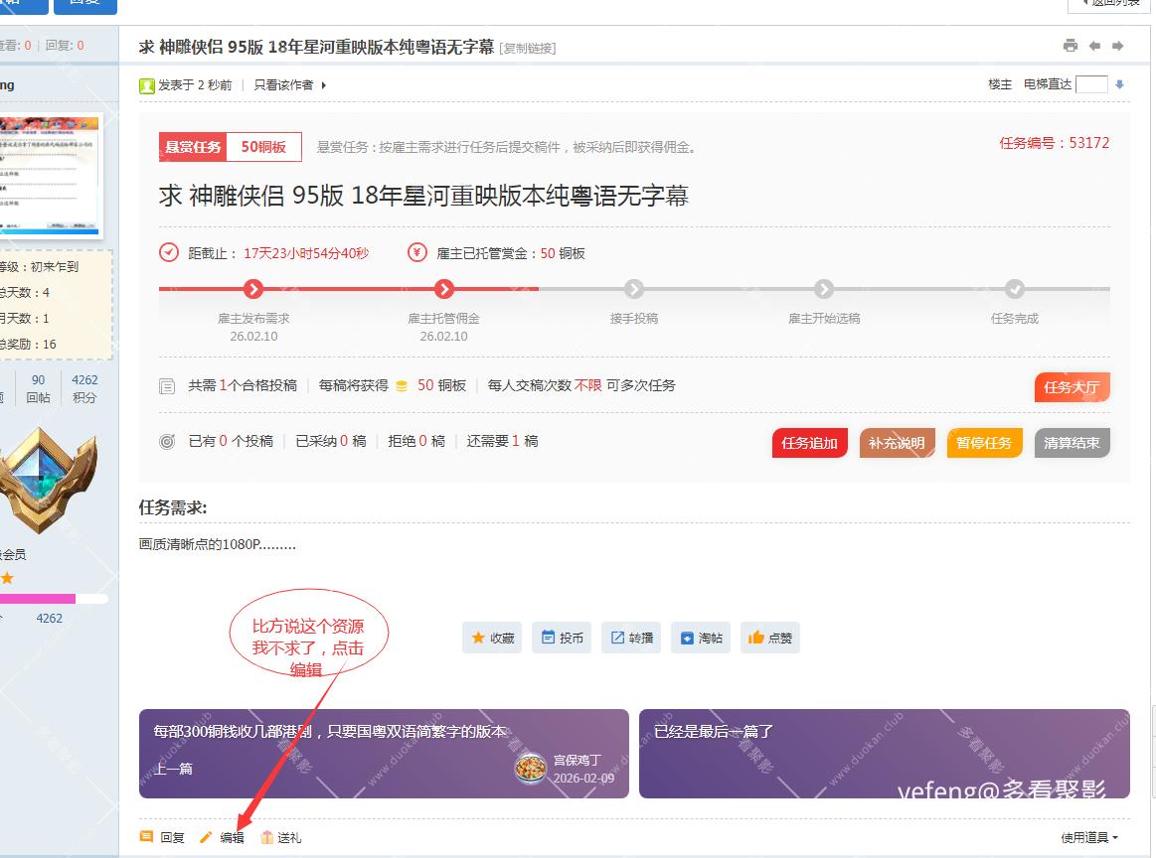Click the 收藏 star button
The image size is (1156, 858).
492,638
